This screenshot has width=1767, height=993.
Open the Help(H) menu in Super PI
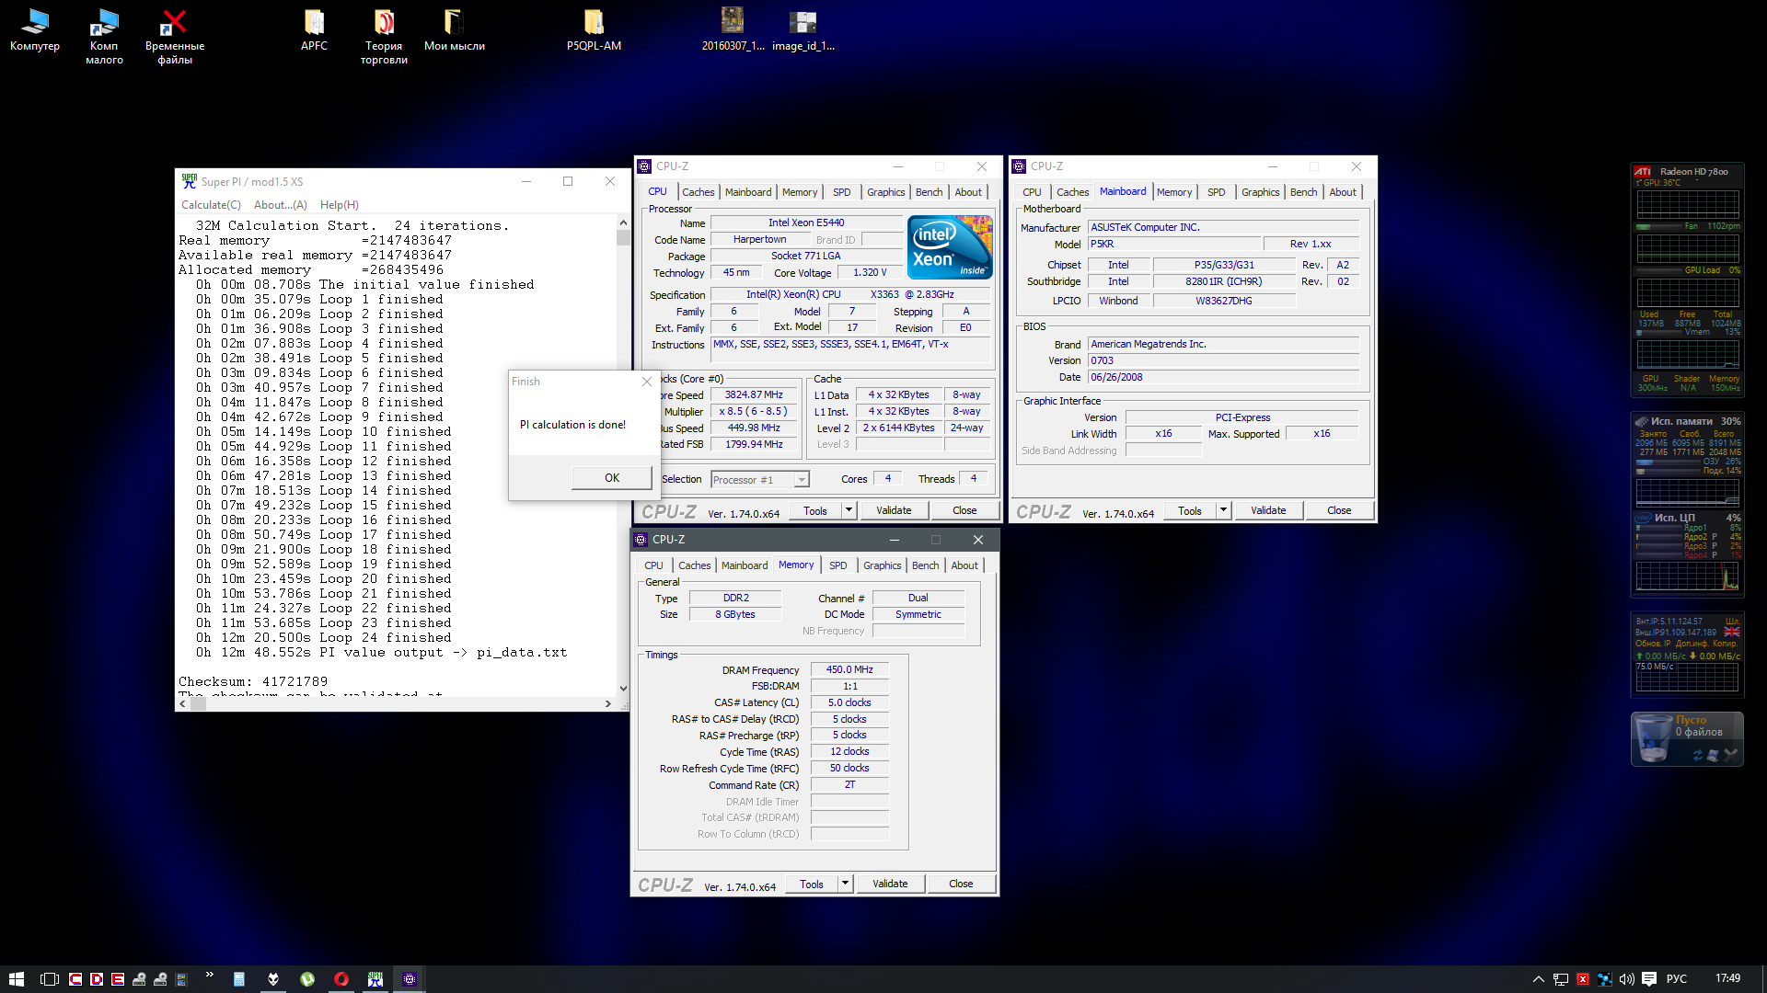pos(340,205)
